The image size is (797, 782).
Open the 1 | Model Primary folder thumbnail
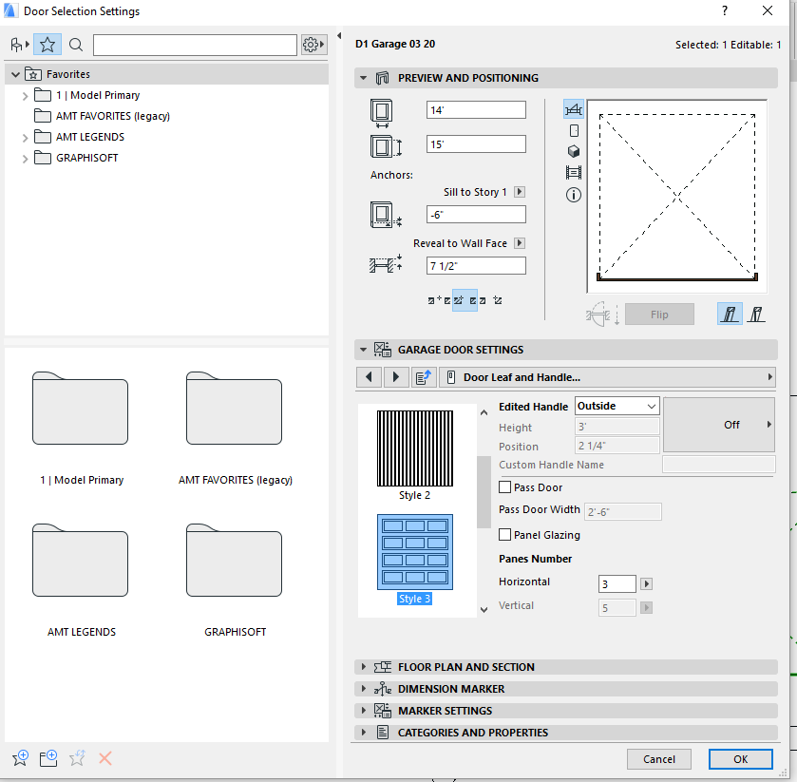coord(81,409)
